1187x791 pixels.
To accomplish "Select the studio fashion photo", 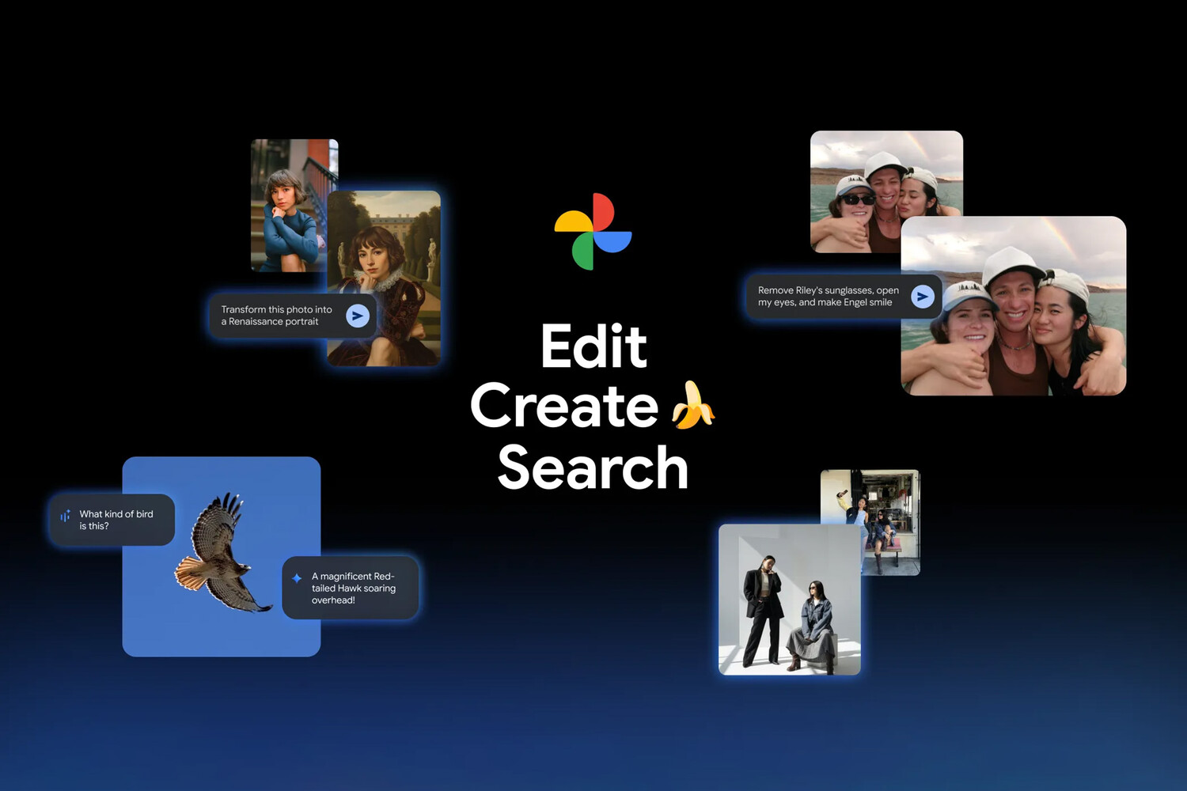I will (x=789, y=600).
